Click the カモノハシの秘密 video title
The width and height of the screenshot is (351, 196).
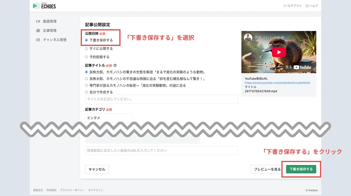coord(269,38)
